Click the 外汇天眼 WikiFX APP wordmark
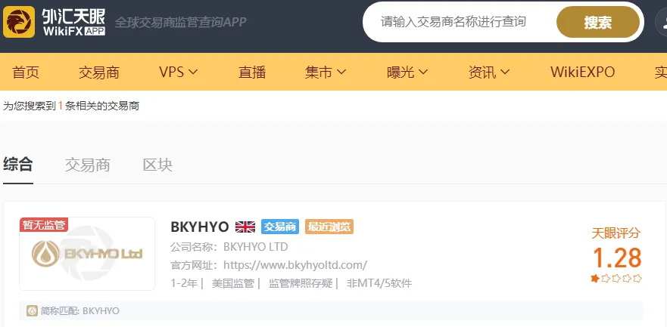This screenshot has height=327, width=667. tap(73, 22)
